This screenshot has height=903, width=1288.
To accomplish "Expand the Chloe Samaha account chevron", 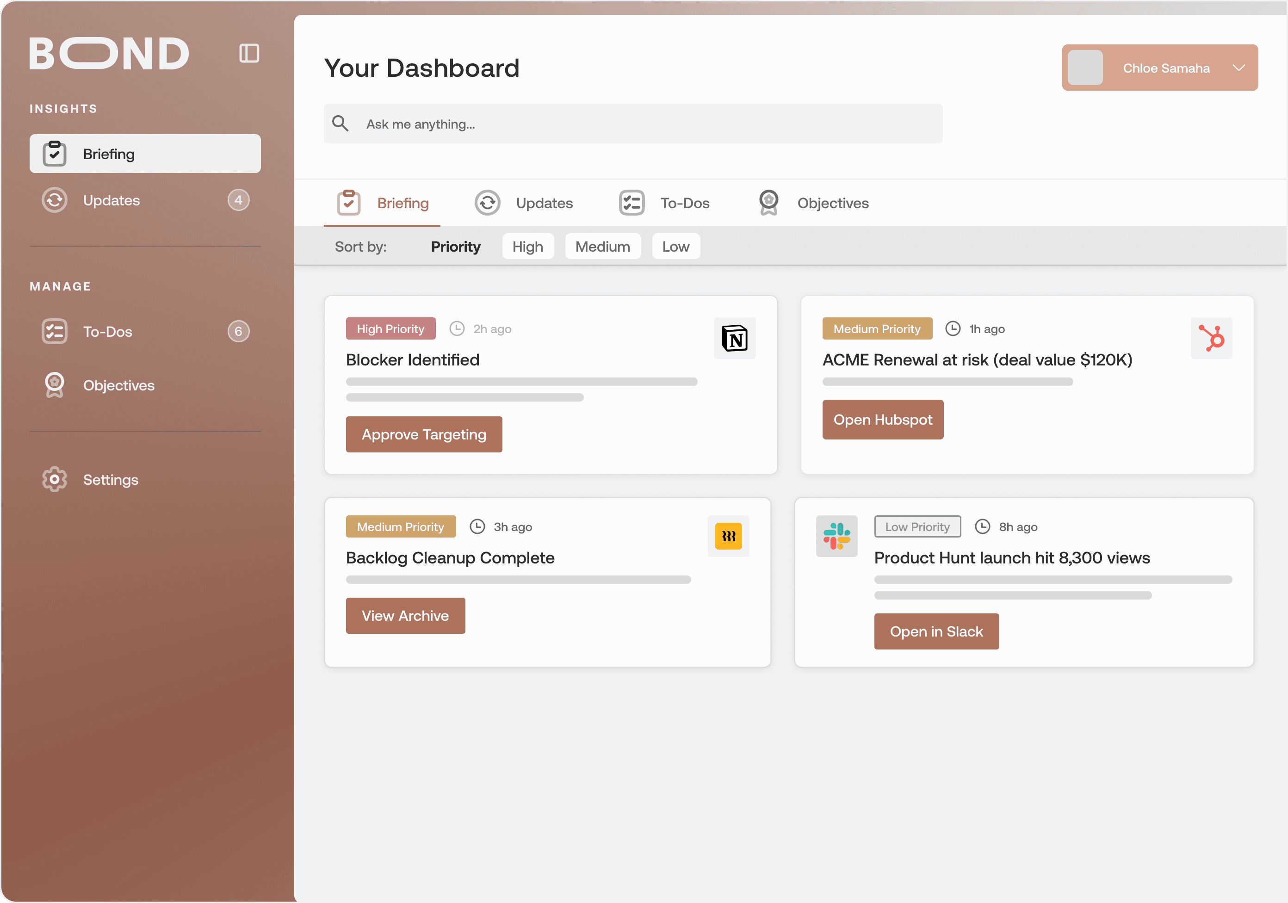I will click(x=1238, y=68).
